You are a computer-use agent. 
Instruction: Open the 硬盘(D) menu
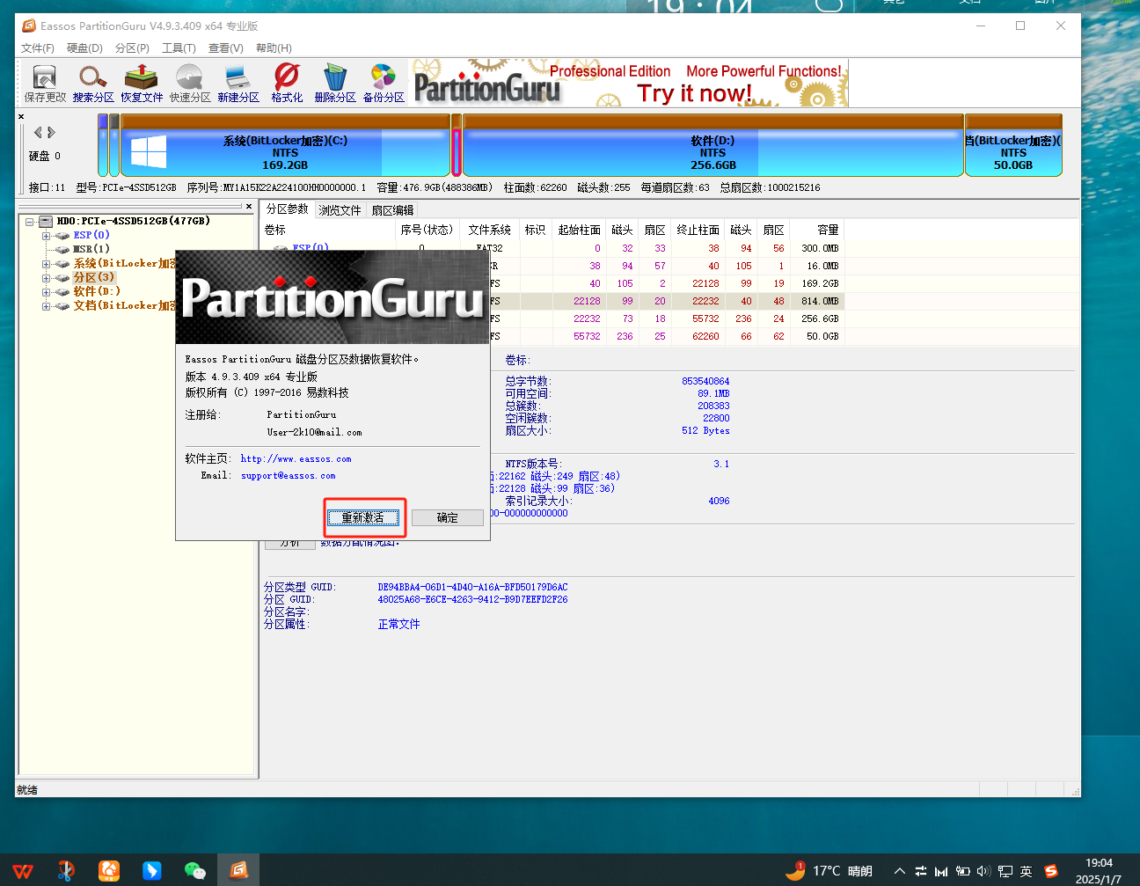point(84,48)
